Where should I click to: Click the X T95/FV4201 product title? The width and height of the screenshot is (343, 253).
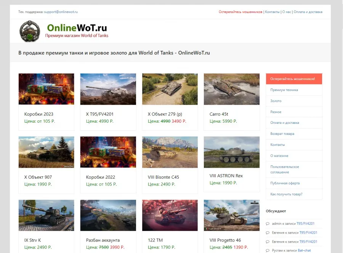(100, 114)
